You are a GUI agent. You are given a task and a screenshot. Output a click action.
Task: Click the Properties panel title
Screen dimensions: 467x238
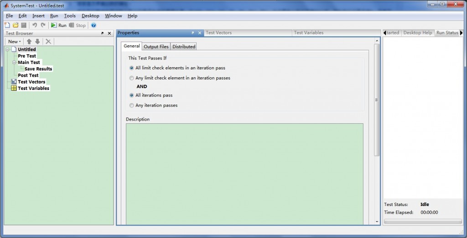128,33
